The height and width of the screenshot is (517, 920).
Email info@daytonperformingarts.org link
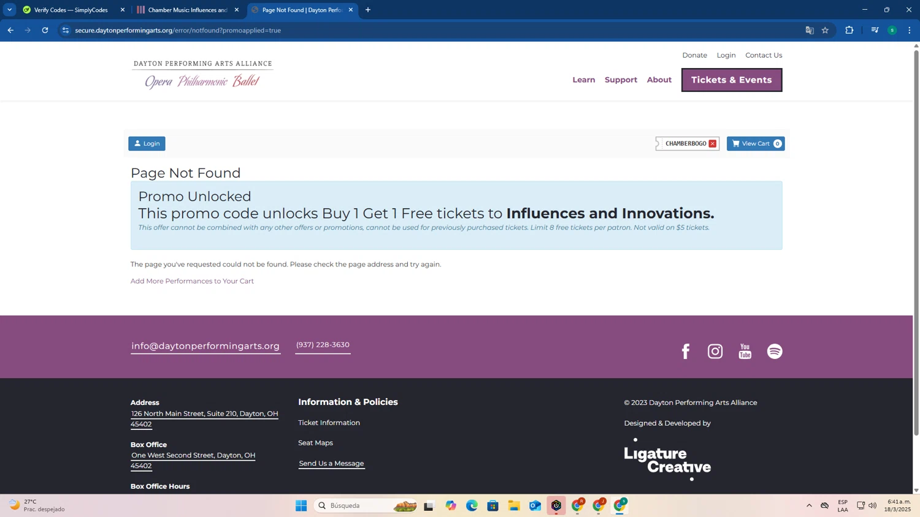[205, 346]
